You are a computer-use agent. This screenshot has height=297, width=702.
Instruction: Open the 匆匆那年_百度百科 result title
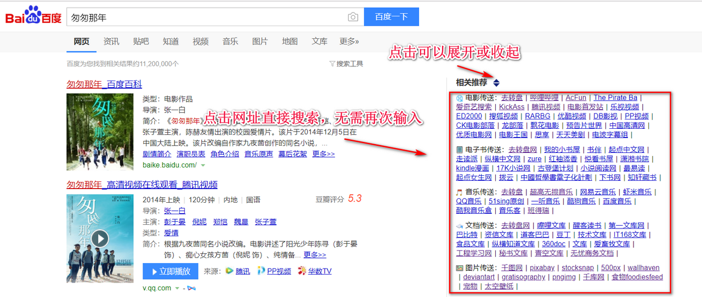click(x=104, y=84)
